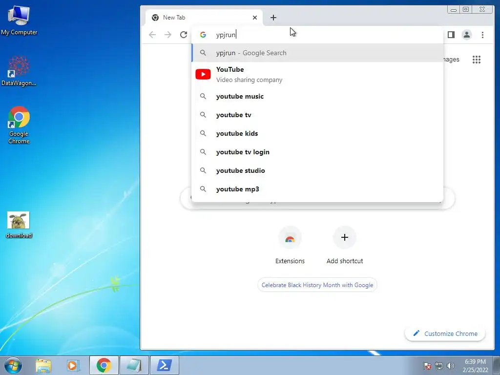Open PowerShell from the taskbar
Screen dimensions: 500x375
coord(164,365)
